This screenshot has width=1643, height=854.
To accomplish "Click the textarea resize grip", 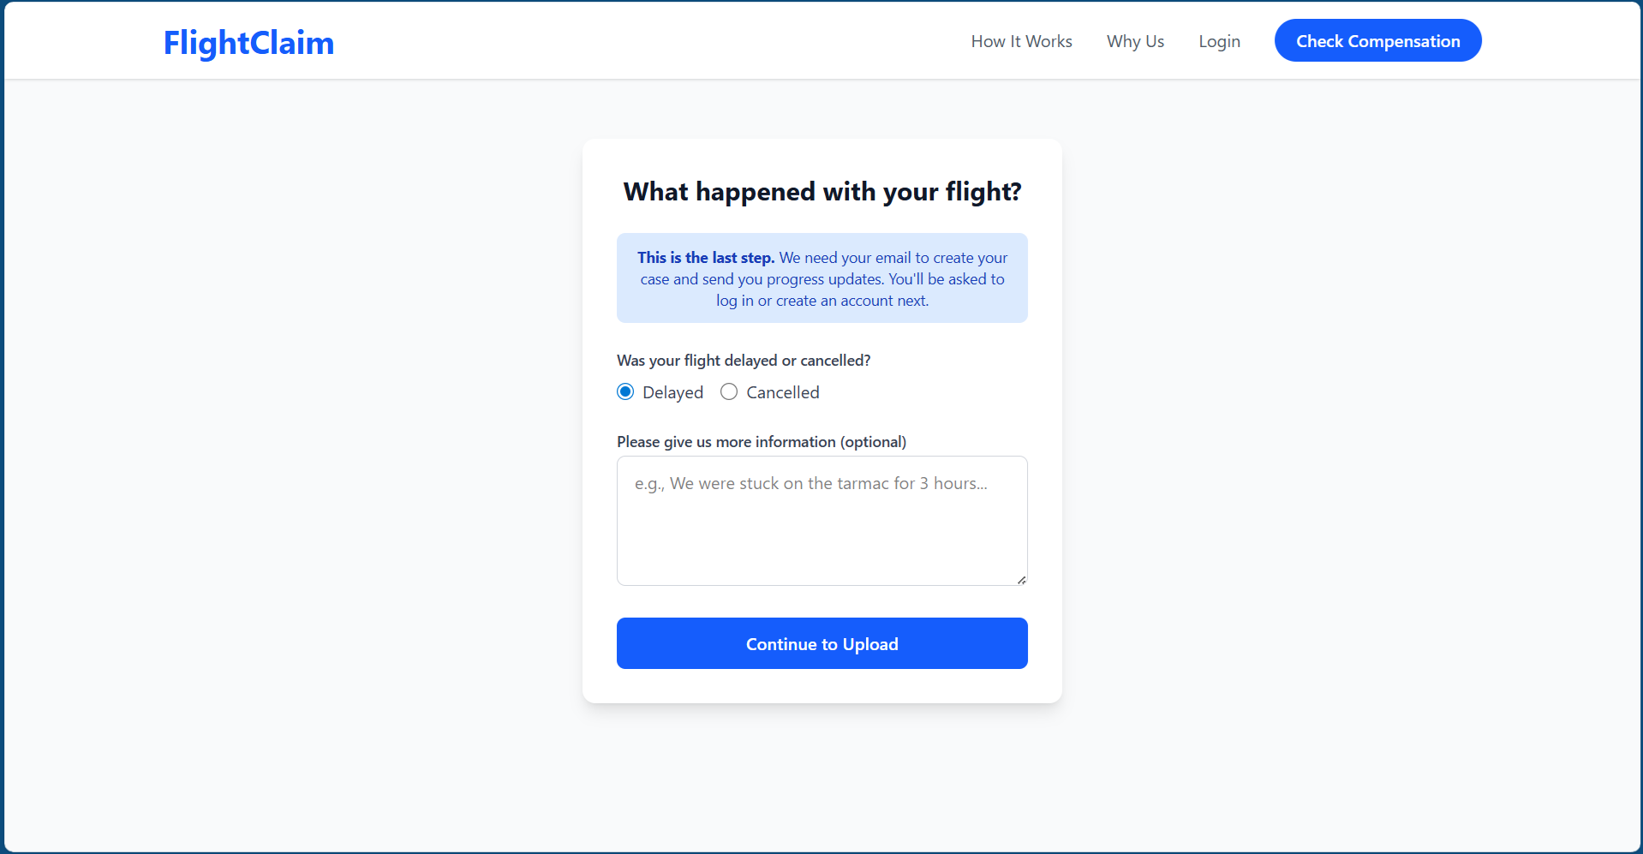I will pyautogui.click(x=1021, y=579).
